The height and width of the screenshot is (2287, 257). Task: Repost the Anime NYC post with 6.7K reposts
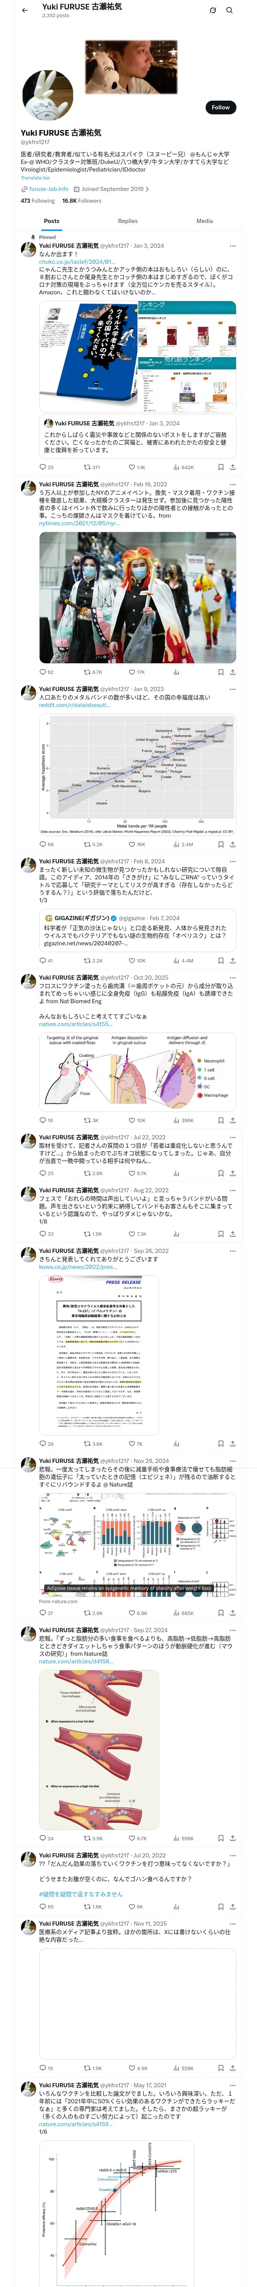tap(92, 672)
